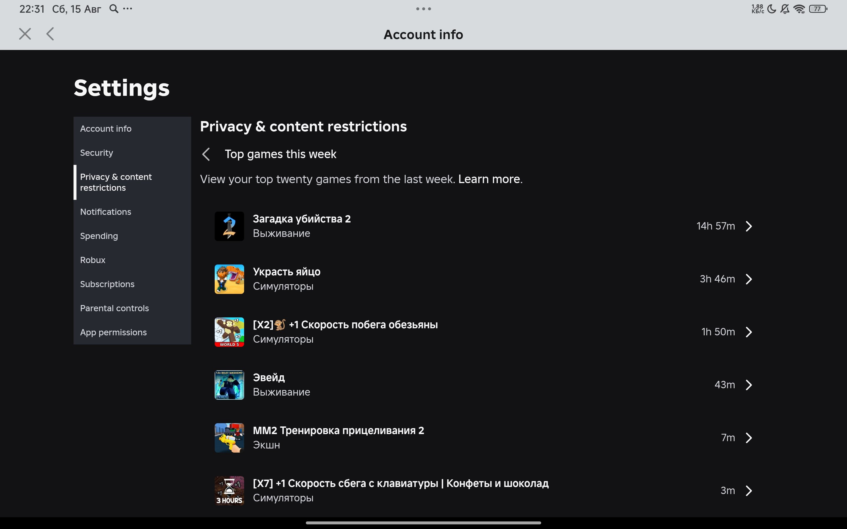Tap the Экшн genre label

[x=266, y=445]
